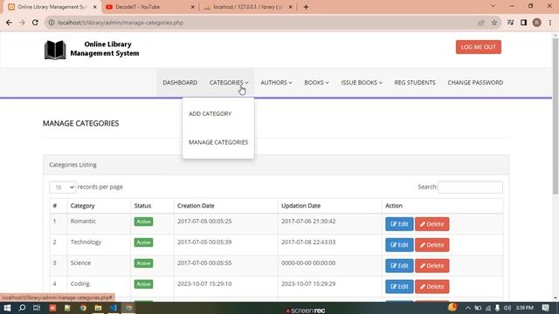This screenshot has width=559, height=314.
Task: Choose MANAGE CATEGORIES from the dropdown
Action: tap(218, 142)
